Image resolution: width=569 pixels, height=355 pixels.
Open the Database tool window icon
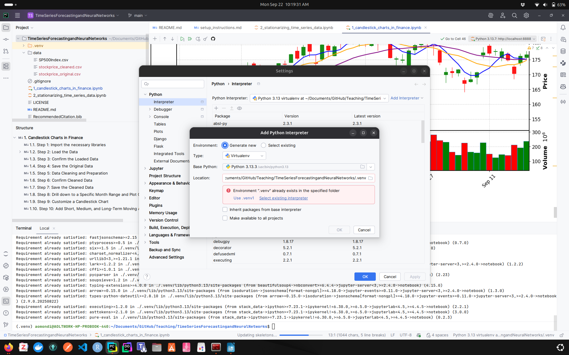(x=563, y=51)
